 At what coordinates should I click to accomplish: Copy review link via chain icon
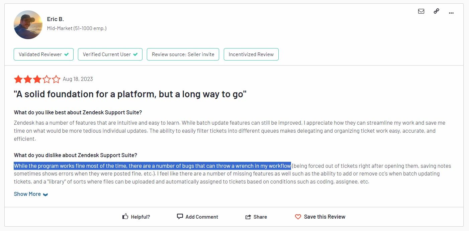[x=436, y=11]
